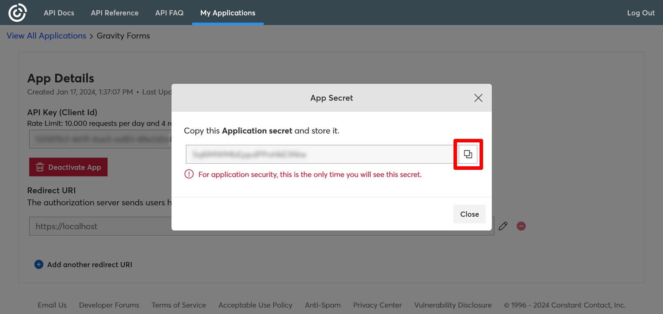The image size is (663, 314).
Task: Go to Privacy Center
Action: pos(377,305)
